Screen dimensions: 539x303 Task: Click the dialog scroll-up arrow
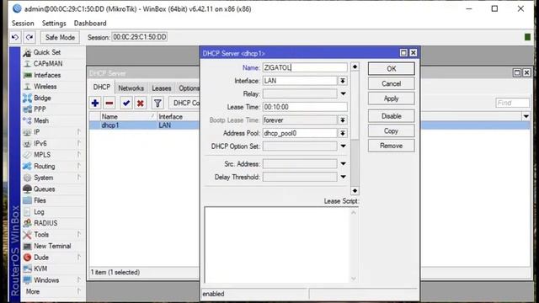(355, 66)
